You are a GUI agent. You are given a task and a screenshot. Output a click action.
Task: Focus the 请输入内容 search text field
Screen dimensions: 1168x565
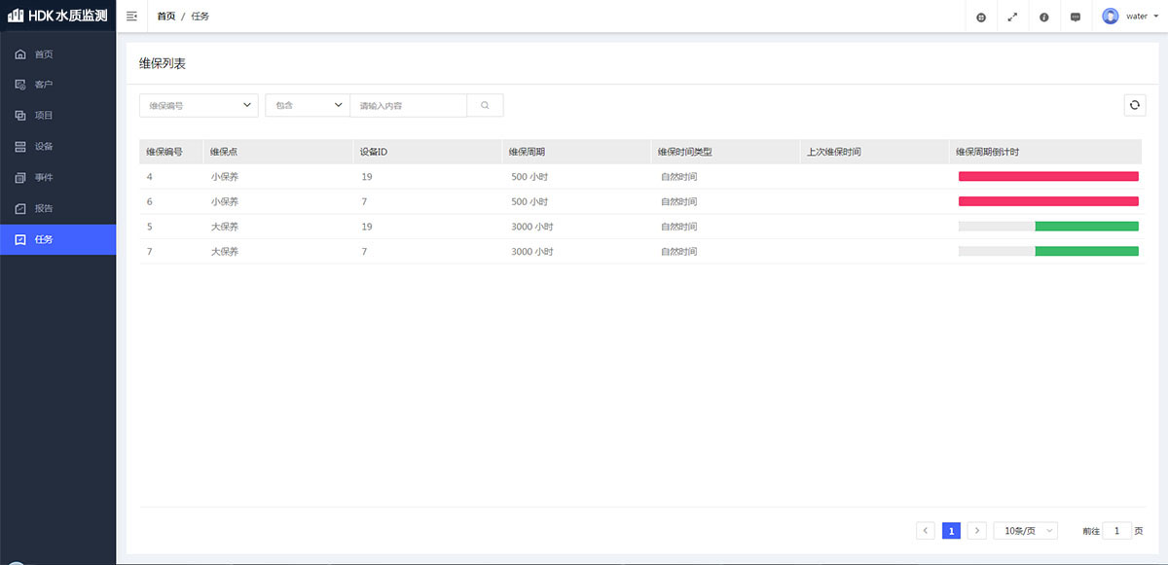408,105
